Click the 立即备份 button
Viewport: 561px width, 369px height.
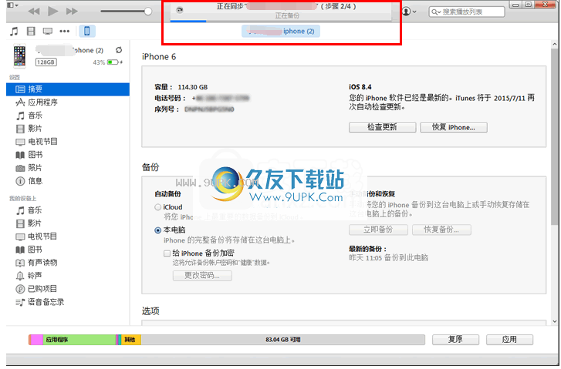click(378, 230)
